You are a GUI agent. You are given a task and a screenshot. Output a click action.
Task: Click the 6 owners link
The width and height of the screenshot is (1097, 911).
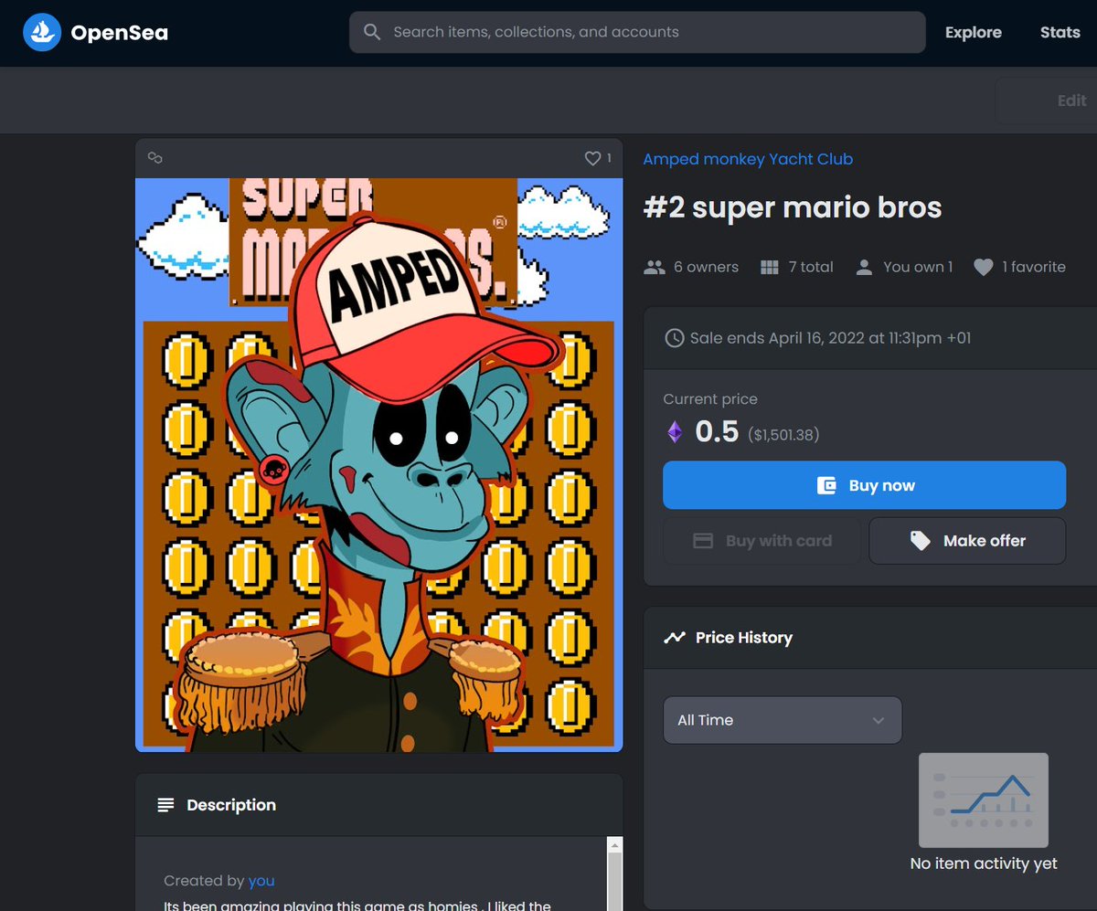click(x=706, y=267)
